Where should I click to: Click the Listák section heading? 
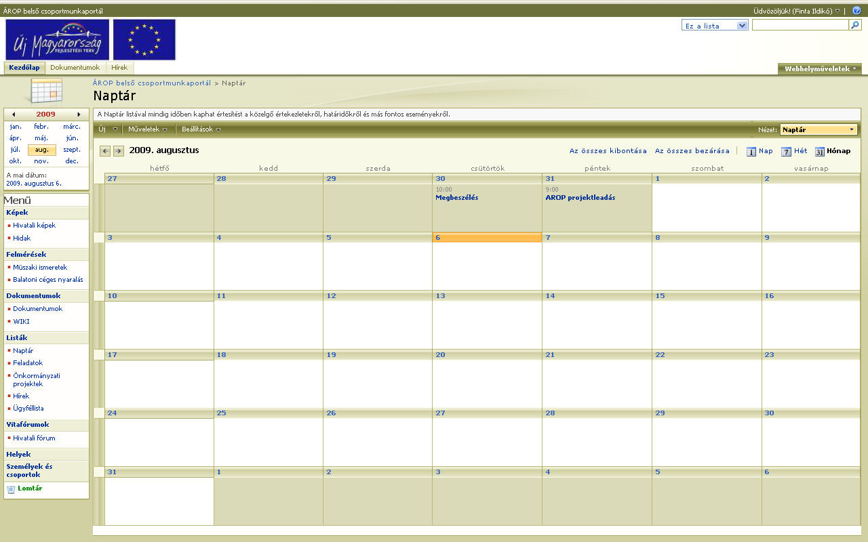pos(17,338)
